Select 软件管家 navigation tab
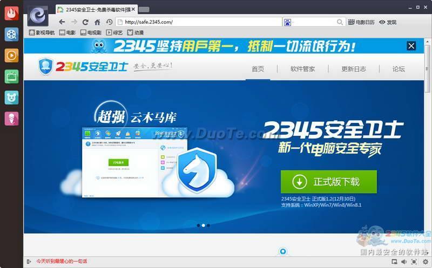The height and width of the screenshot is (268, 432). [x=302, y=69]
